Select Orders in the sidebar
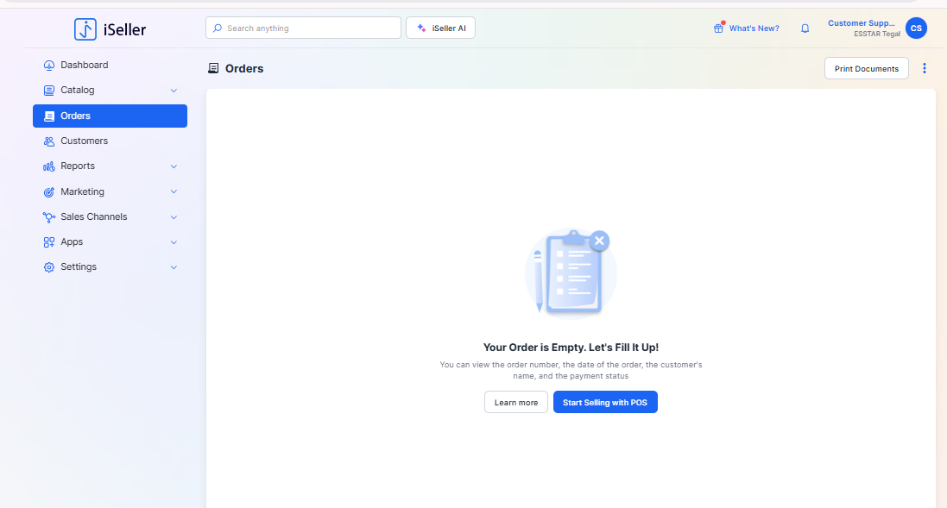Image resolution: width=947 pixels, height=508 pixels. [110, 116]
